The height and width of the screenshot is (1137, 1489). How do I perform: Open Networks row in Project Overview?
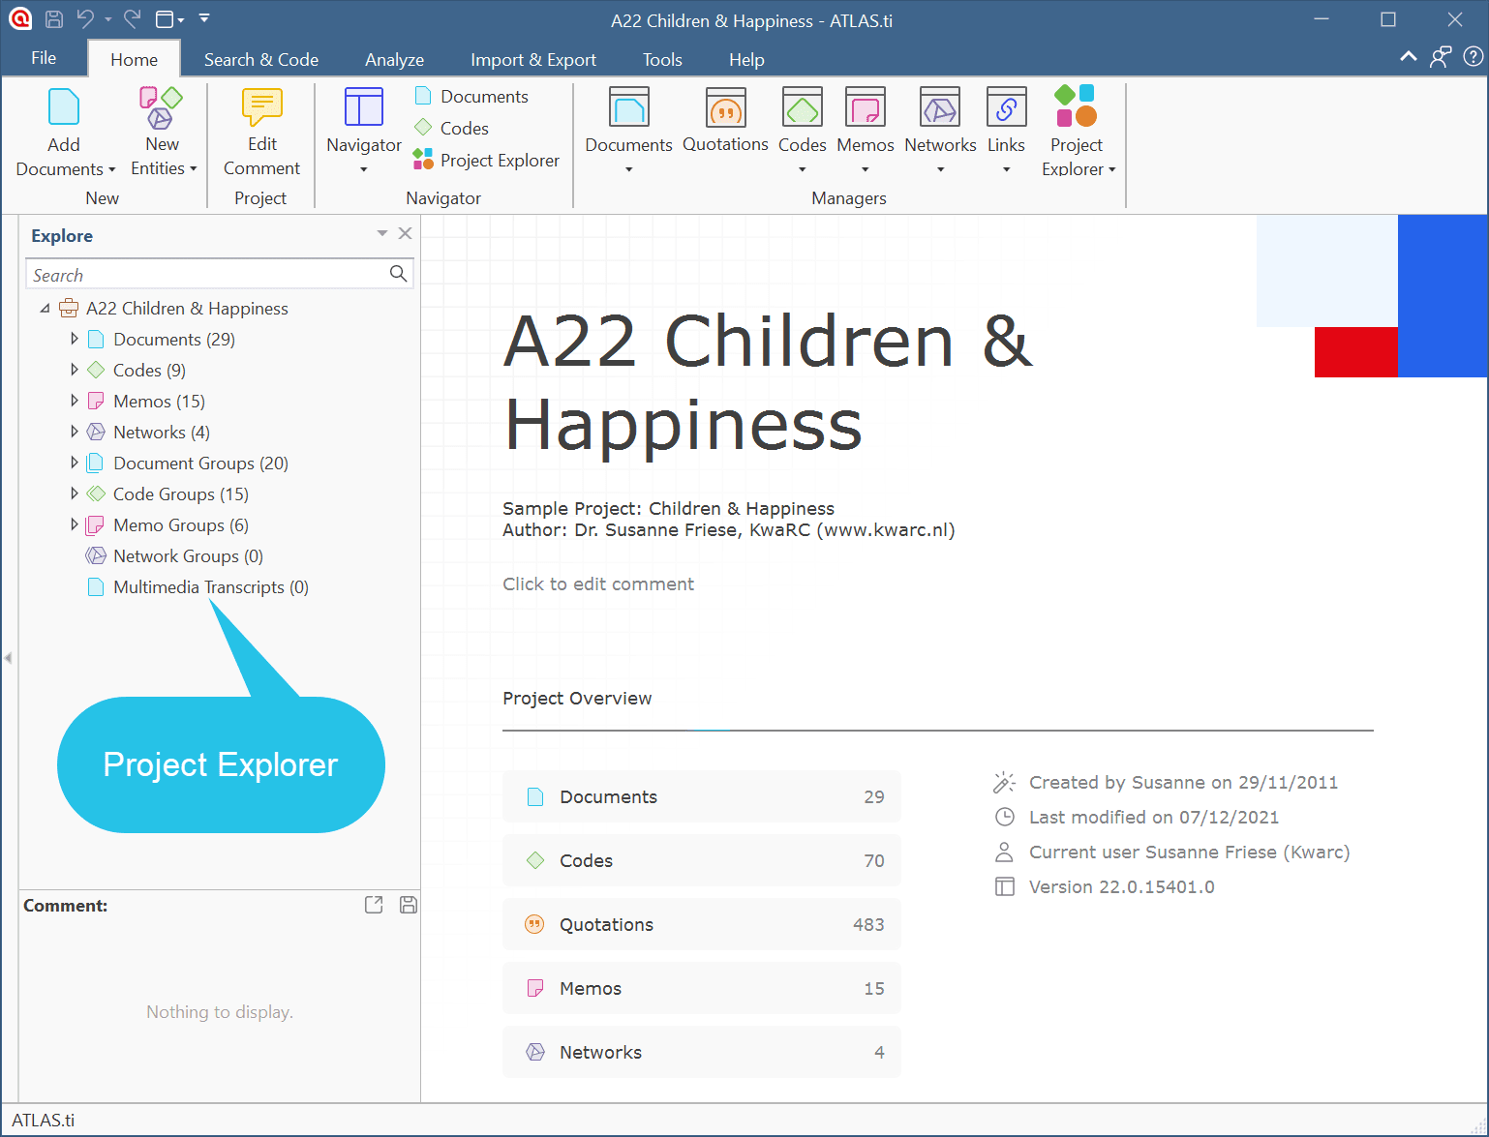[702, 1052]
